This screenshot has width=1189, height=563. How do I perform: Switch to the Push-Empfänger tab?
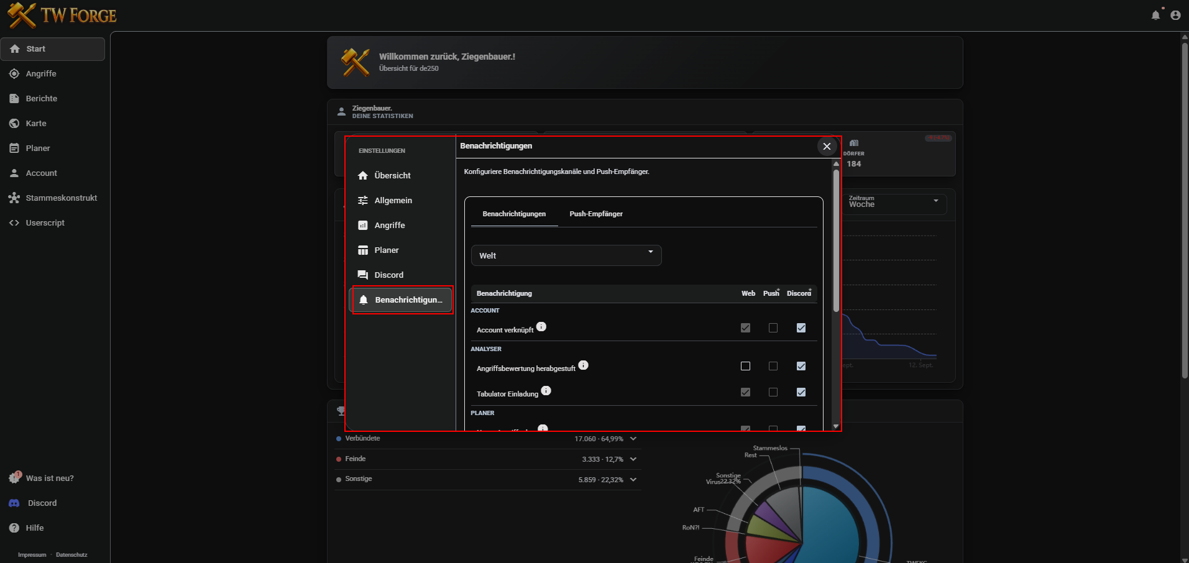point(596,214)
